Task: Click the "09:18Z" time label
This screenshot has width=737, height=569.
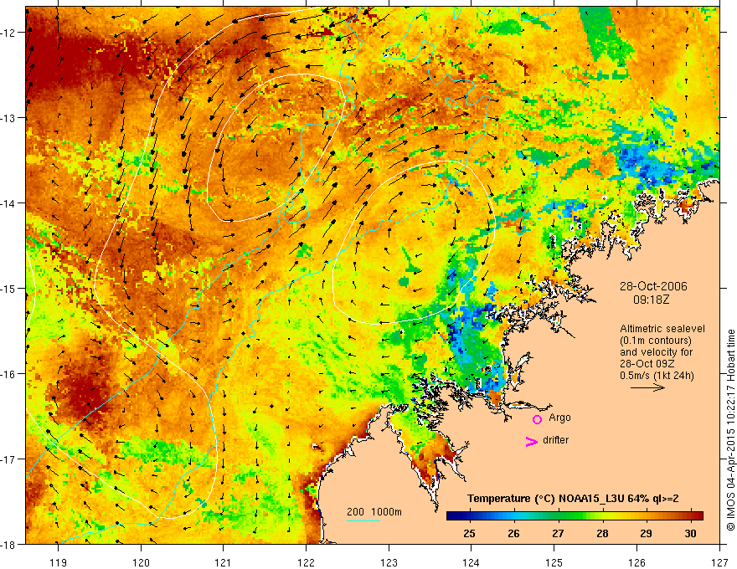Action: pyautogui.click(x=652, y=299)
